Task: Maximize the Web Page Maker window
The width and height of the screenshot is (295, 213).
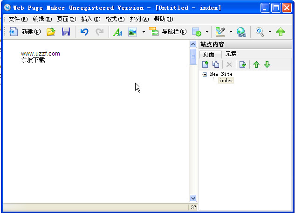Action: 276,8
